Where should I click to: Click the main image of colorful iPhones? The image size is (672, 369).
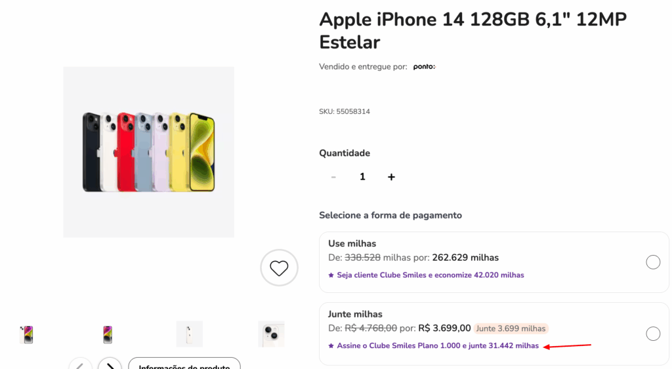[148, 152]
